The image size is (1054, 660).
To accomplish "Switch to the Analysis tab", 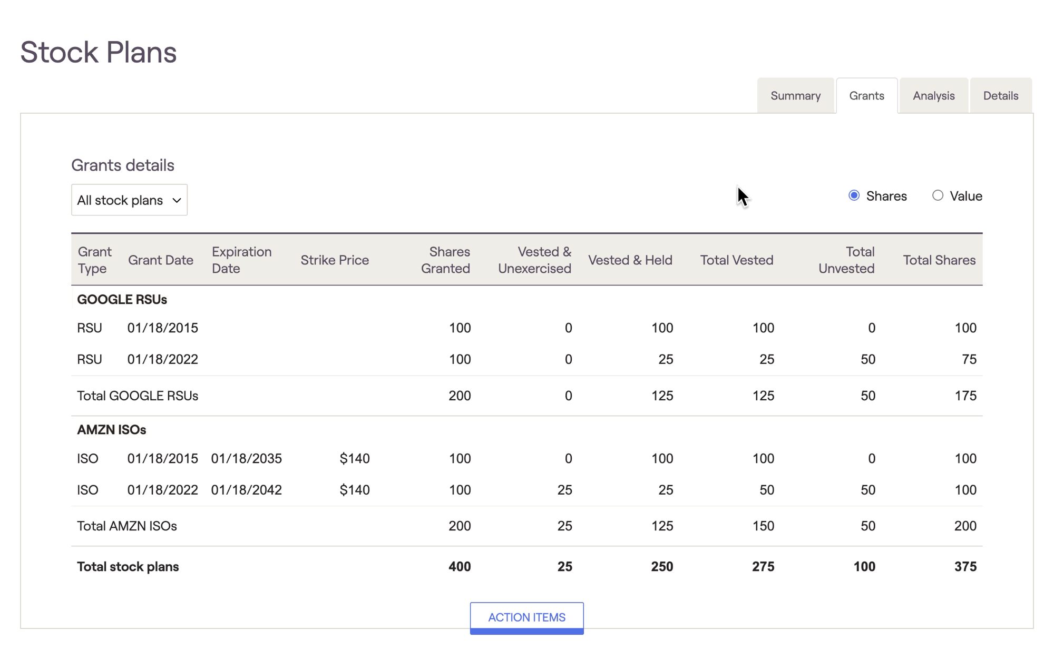I will 933,96.
